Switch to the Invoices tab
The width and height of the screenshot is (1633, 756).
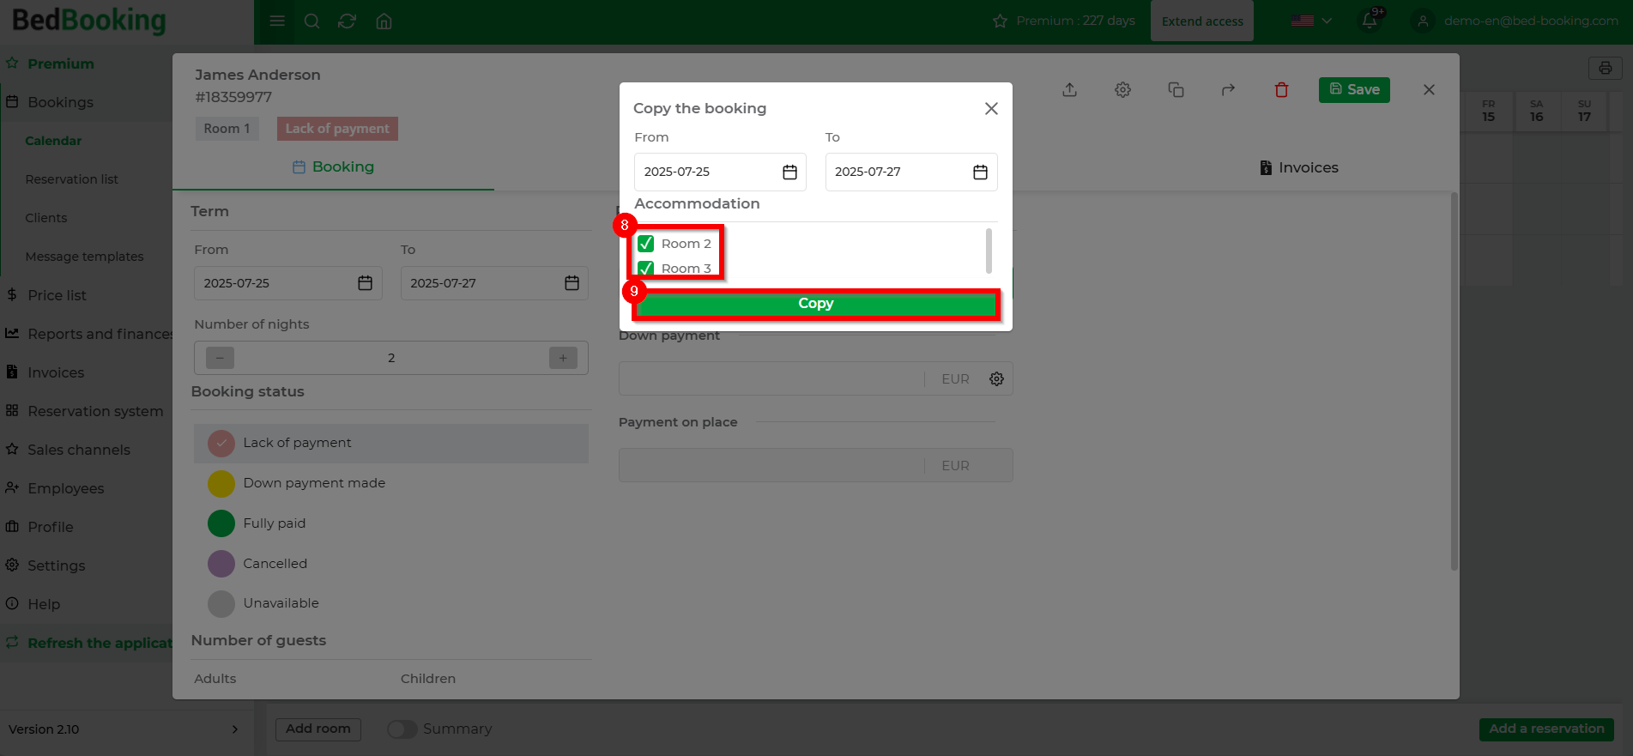click(x=1298, y=167)
